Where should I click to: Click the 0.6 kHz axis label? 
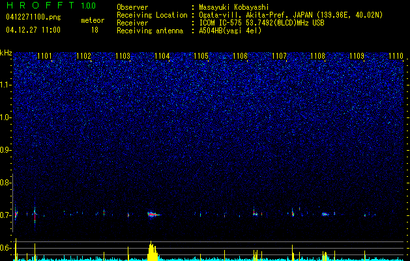[x=5, y=248]
